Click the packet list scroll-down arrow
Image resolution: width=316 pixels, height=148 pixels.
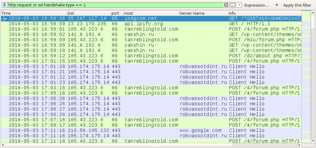tap(313, 141)
